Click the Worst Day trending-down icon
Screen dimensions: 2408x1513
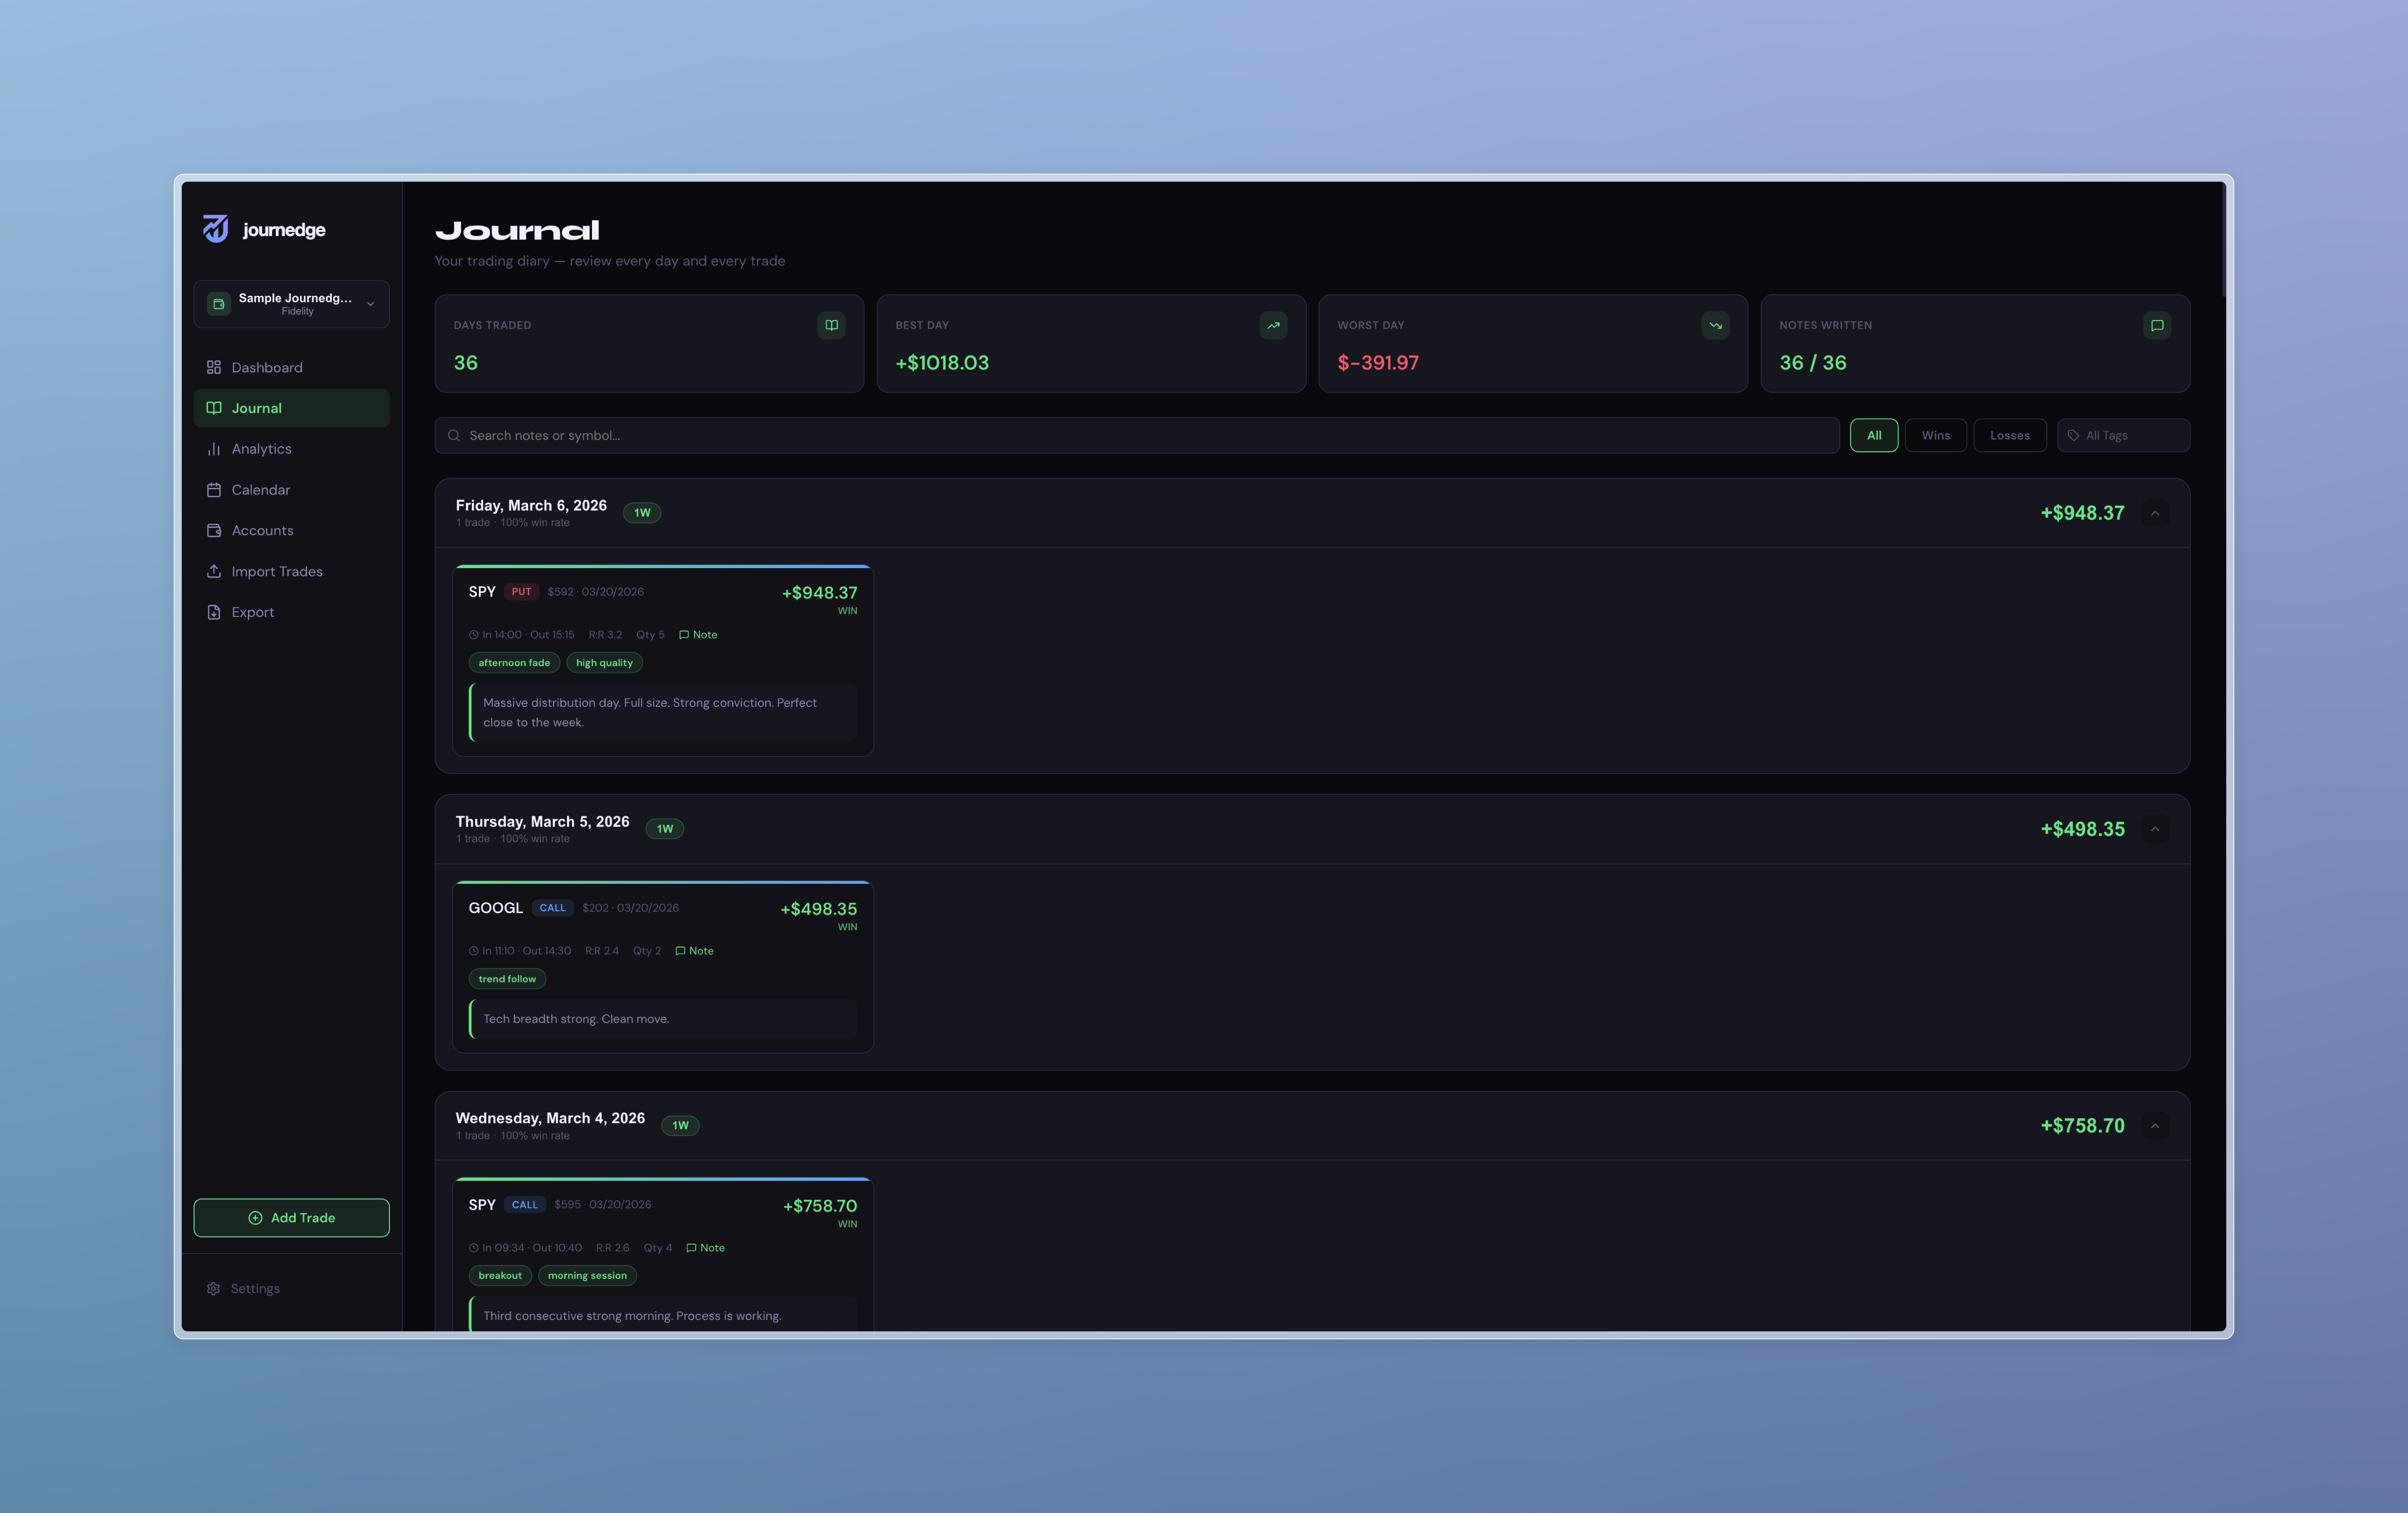[x=1715, y=326]
